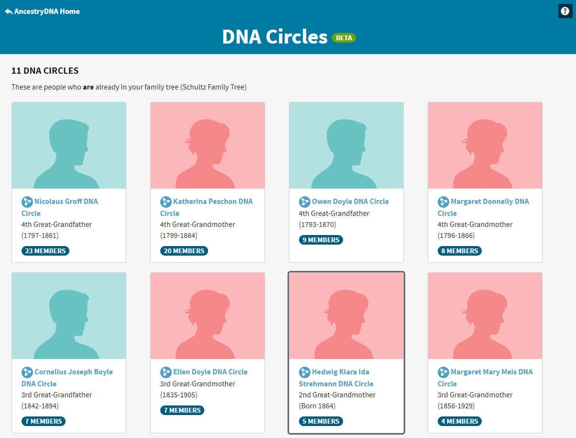Screen dimensions: 576x438
Task: Open the Owen Doyle DNA Circle link
Action: point(351,201)
